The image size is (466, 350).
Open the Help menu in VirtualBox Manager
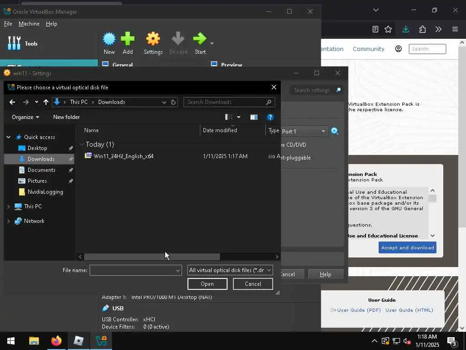click(51, 24)
